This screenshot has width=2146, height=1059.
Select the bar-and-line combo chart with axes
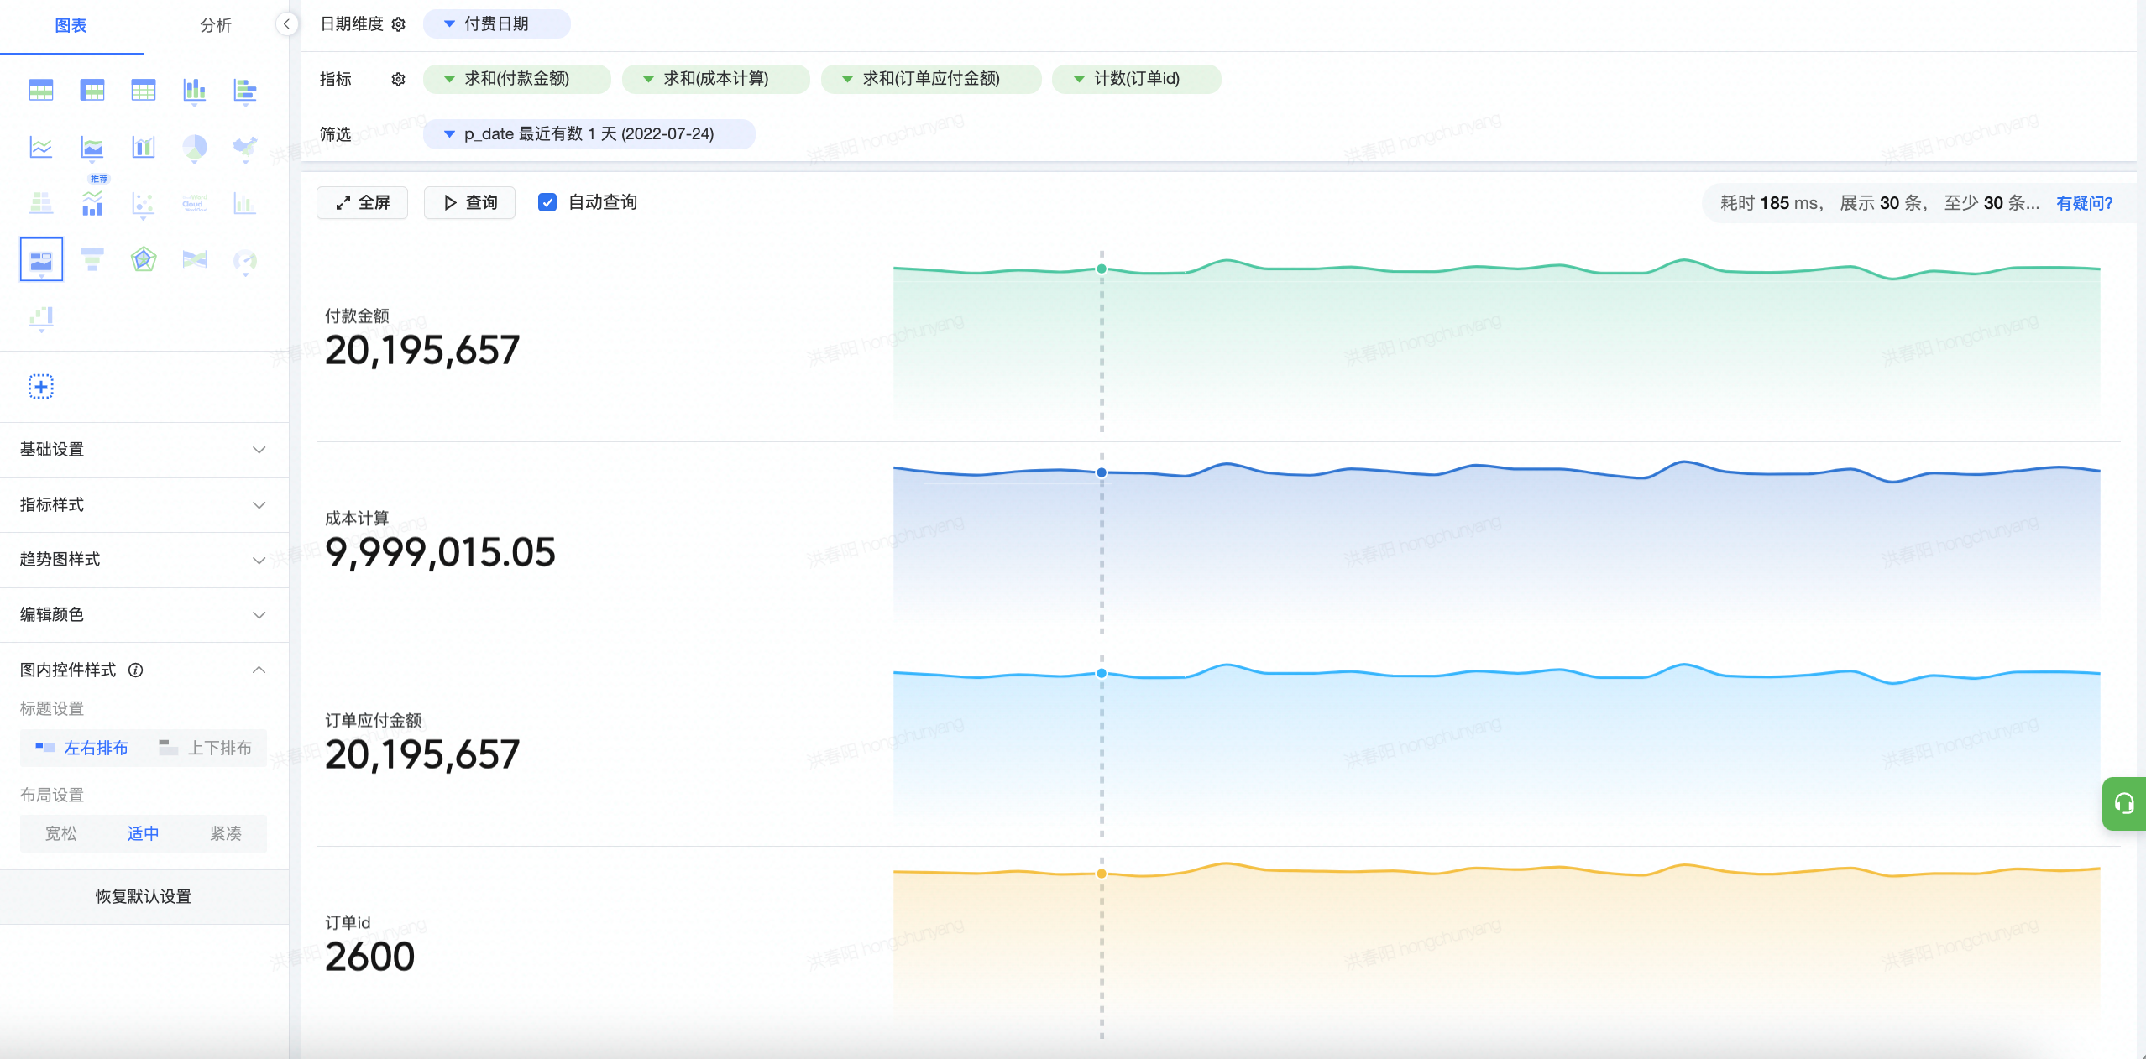coord(144,148)
